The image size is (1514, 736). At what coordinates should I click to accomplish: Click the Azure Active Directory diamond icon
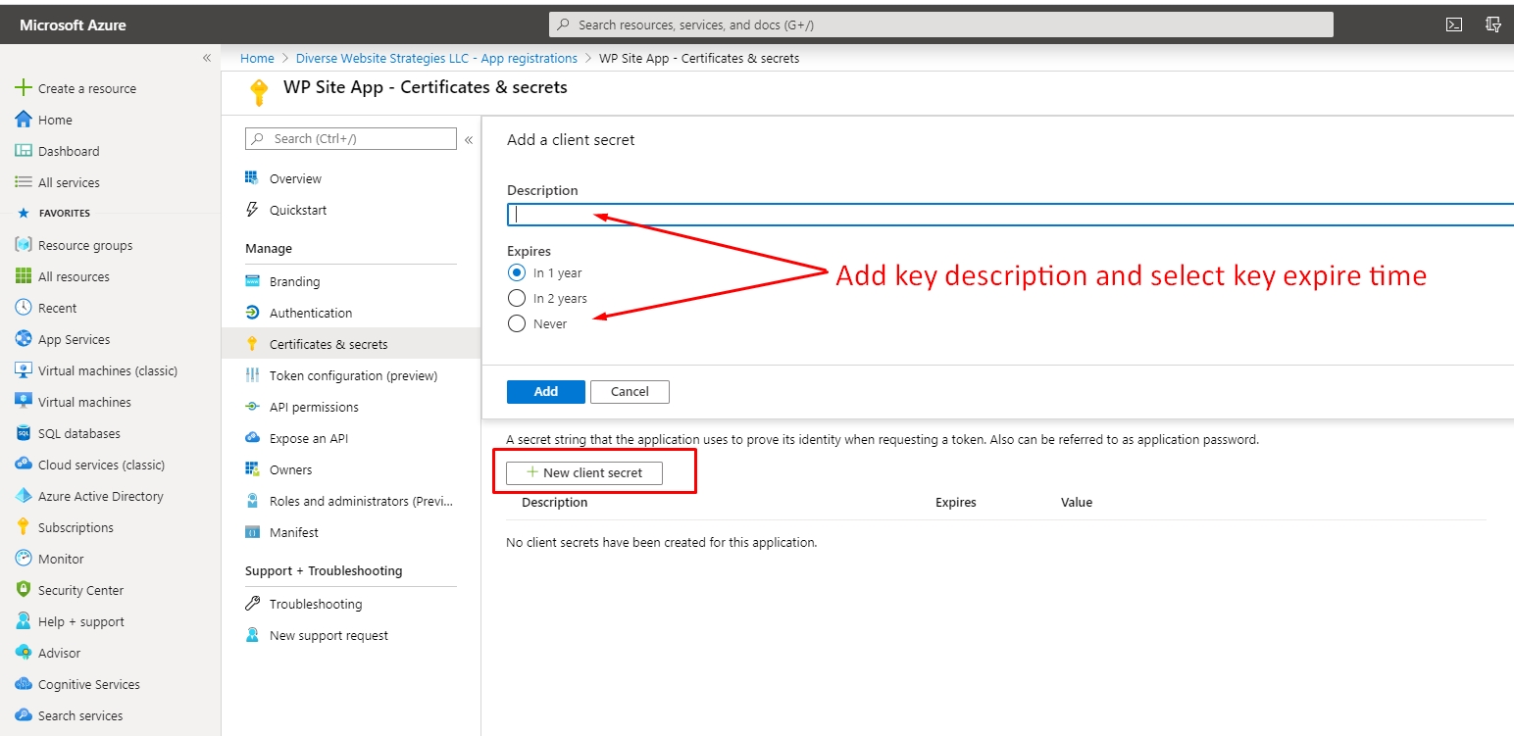[x=24, y=496]
